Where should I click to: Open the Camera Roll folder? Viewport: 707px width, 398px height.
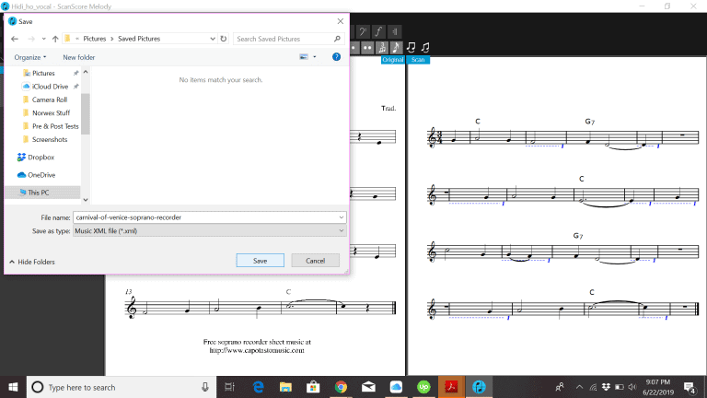(x=49, y=99)
